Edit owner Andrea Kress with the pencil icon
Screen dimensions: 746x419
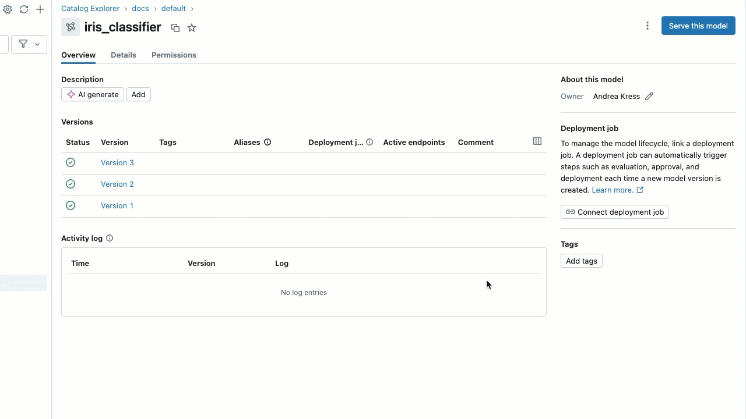point(649,96)
